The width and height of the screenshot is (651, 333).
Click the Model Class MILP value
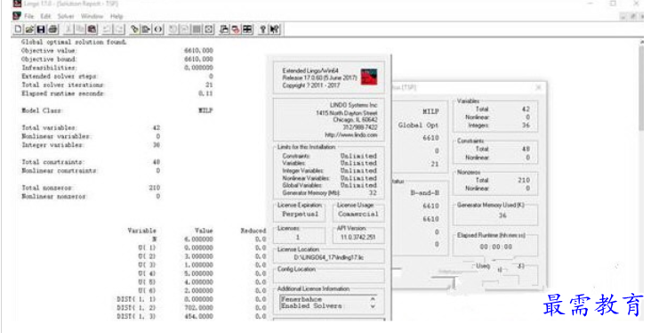(206, 110)
